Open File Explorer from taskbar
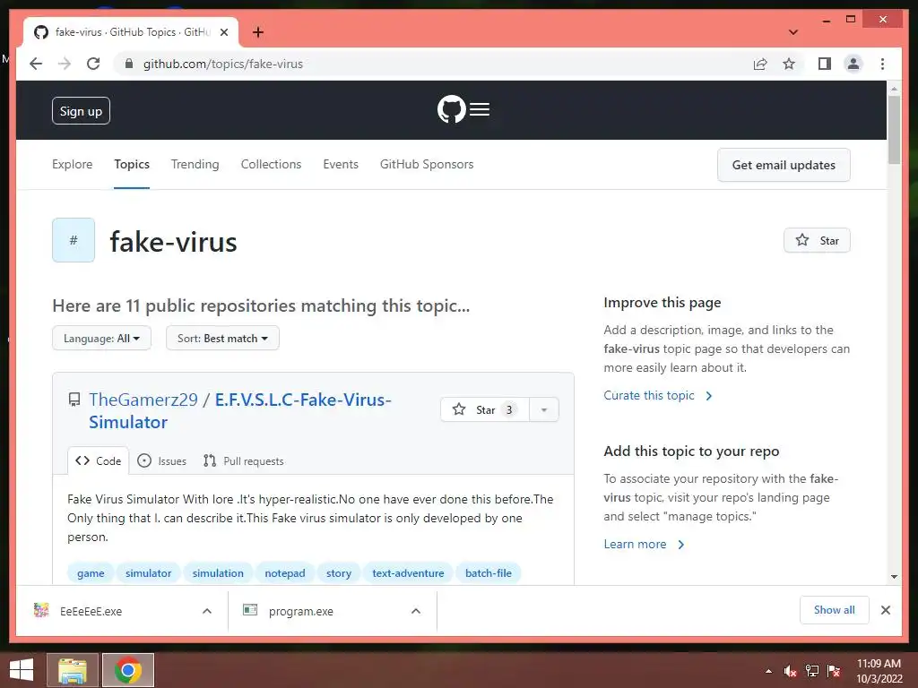918x688 pixels. pos(73,670)
